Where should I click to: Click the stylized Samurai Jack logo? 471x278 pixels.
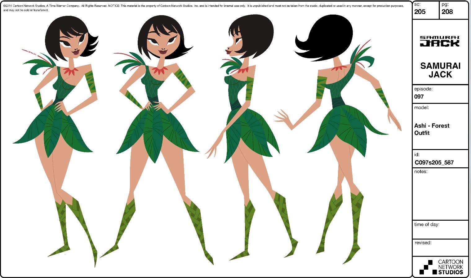click(x=440, y=41)
